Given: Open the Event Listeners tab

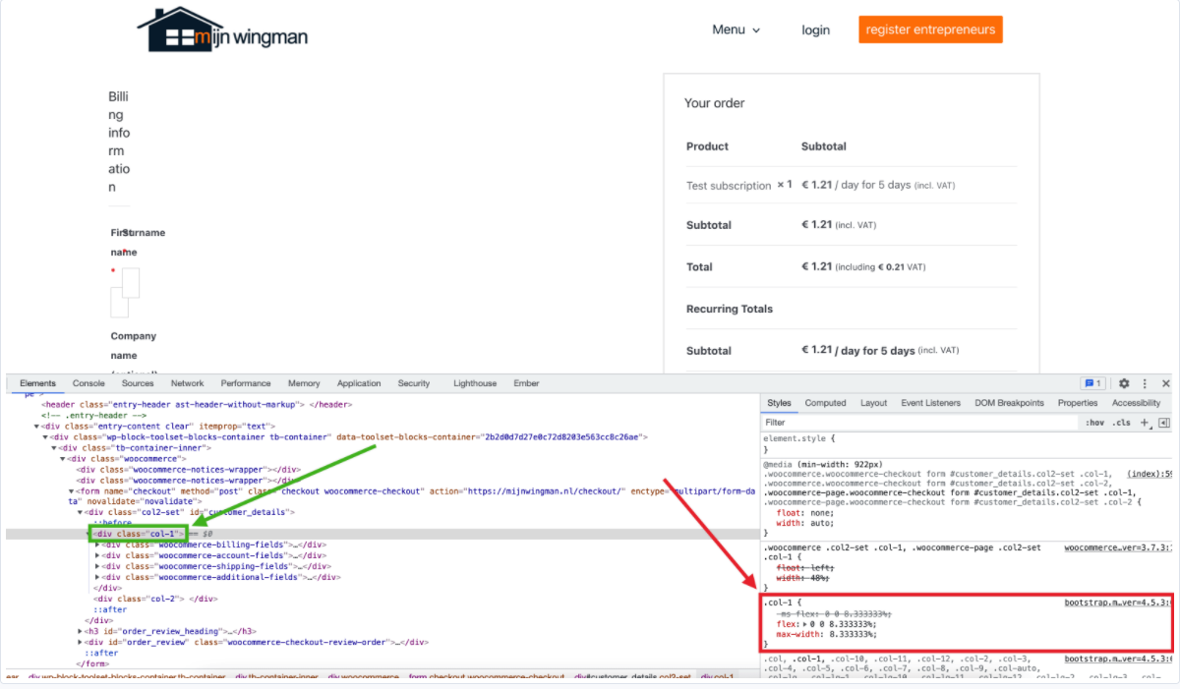Looking at the screenshot, I should pos(930,403).
